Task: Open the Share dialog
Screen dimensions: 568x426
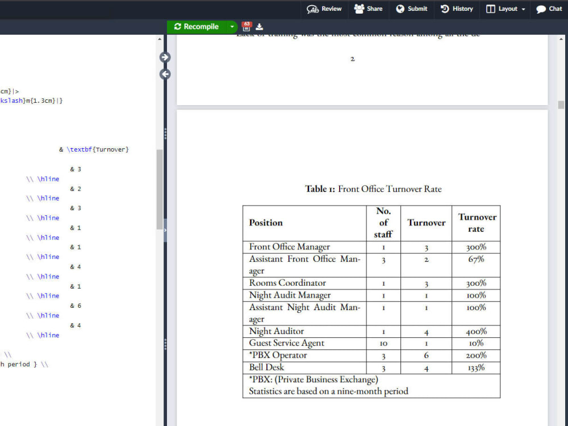Action: [x=368, y=9]
